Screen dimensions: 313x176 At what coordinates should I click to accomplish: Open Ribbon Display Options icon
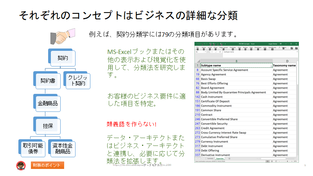pos(281,44)
